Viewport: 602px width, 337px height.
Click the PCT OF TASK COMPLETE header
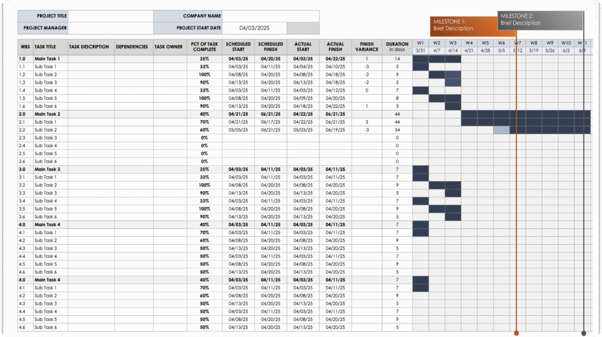(204, 47)
